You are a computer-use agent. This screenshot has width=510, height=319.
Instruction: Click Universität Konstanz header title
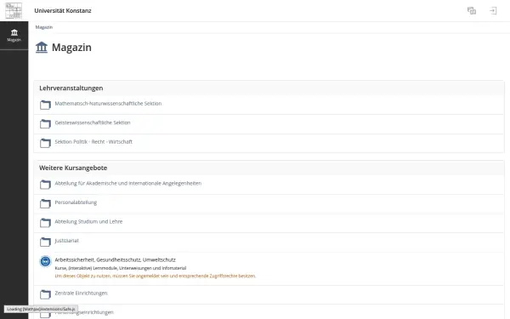pos(63,11)
